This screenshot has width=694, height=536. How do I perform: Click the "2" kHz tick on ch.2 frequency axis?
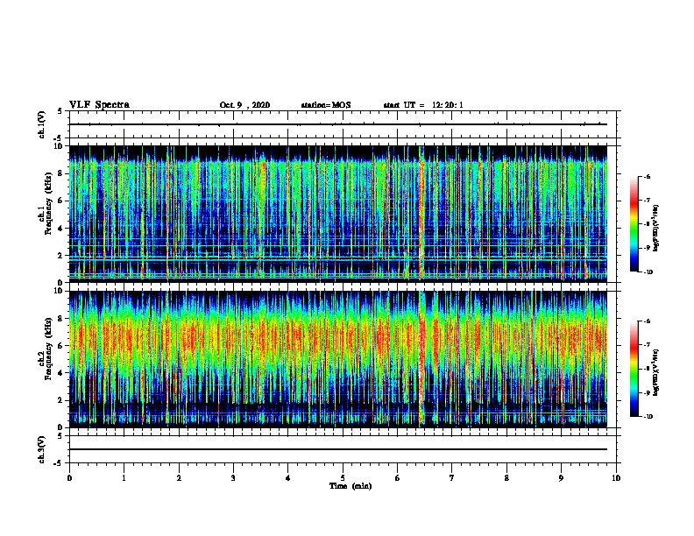pyautogui.click(x=61, y=400)
